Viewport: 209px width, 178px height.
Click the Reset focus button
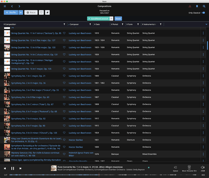[x=118, y=19]
